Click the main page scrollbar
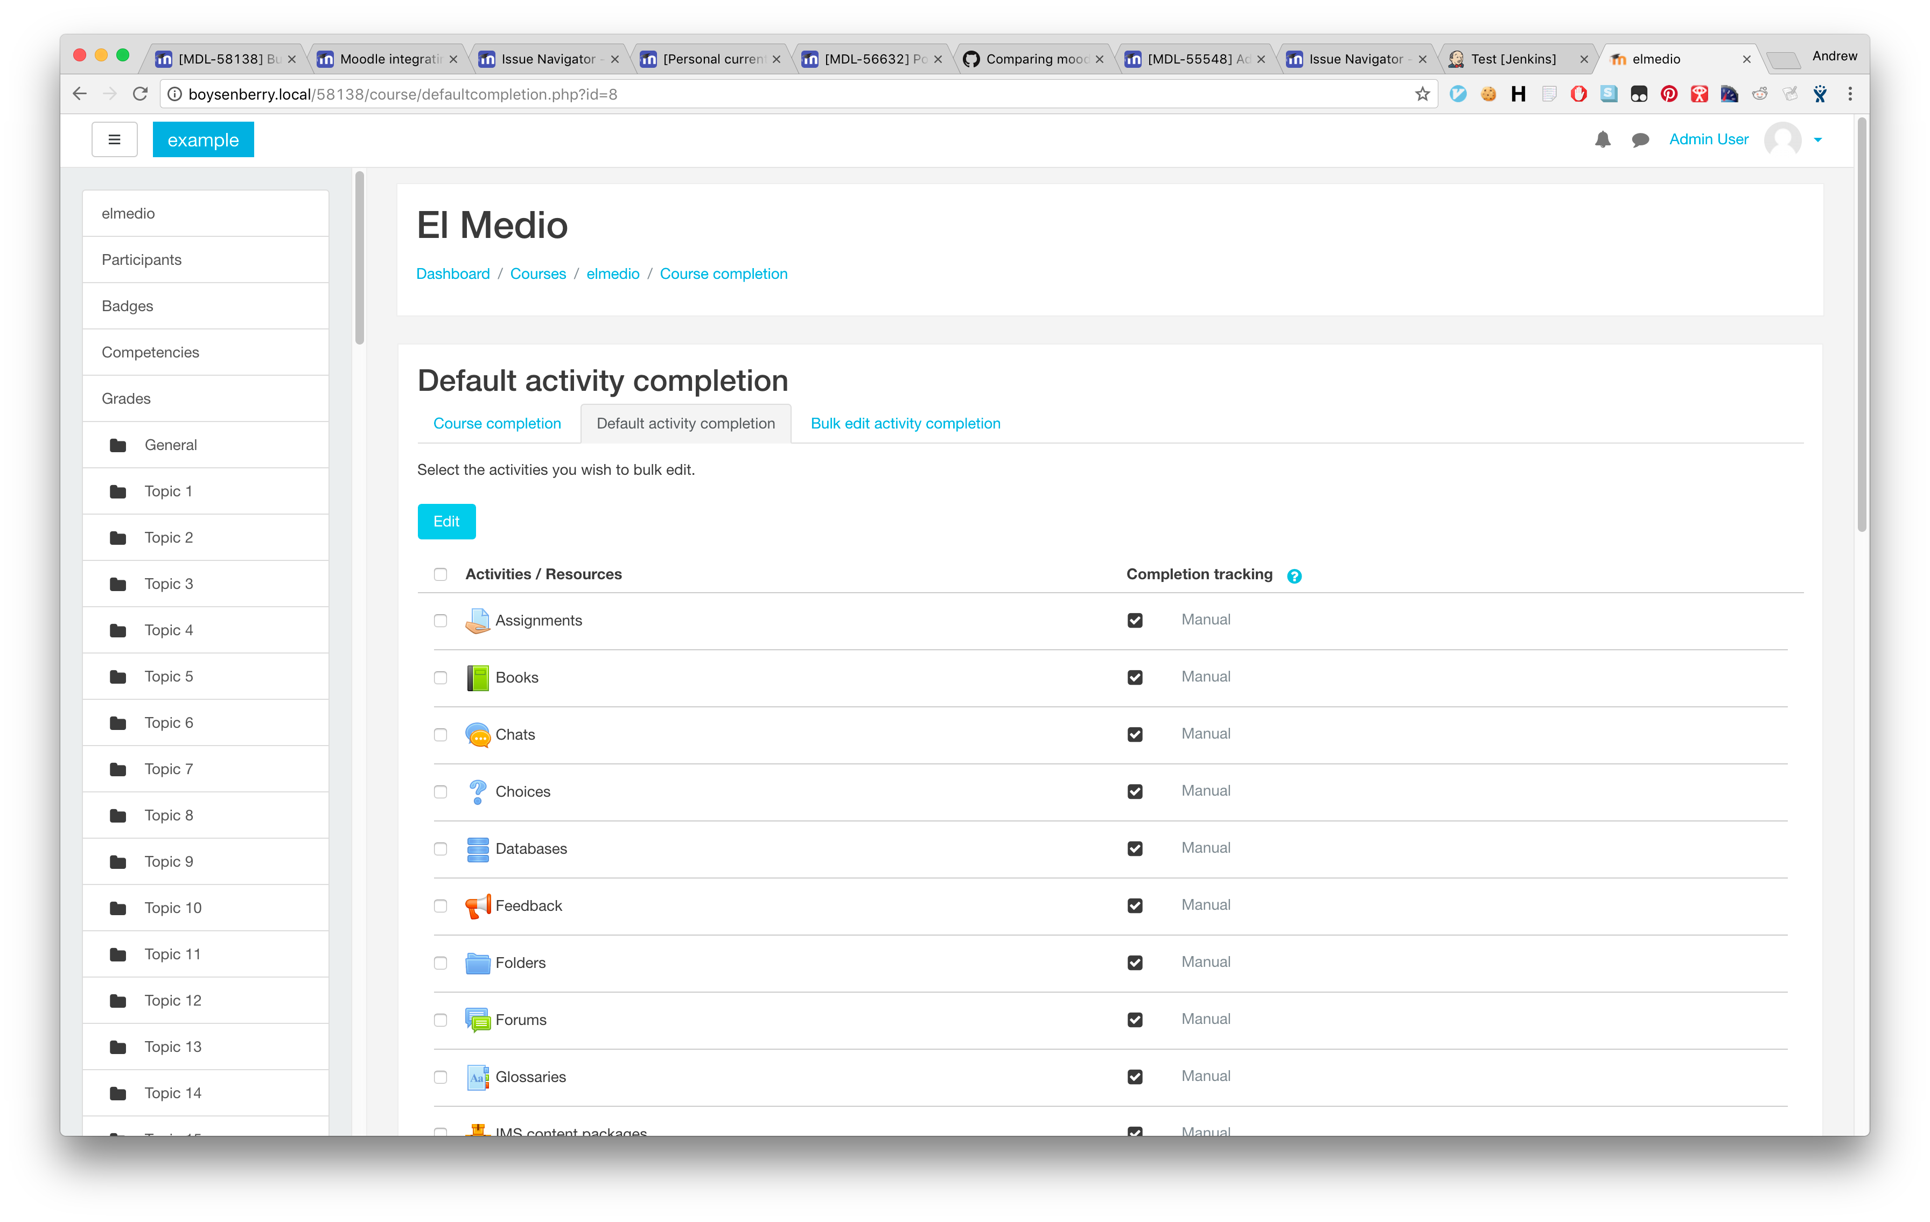The width and height of the screenshot is (1930, 1222). (x=1861, y=325)
